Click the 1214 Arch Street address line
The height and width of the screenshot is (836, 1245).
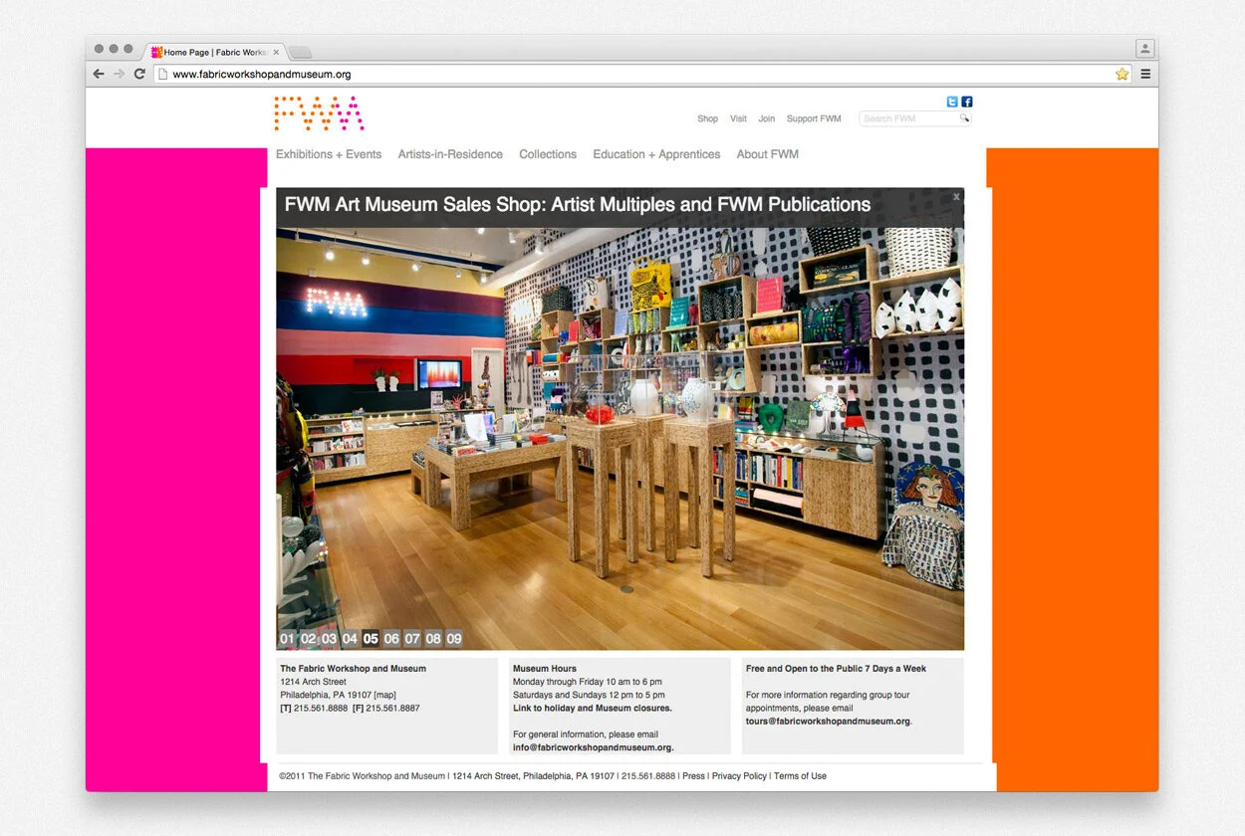pyautogui.click(x=313, y=682)
